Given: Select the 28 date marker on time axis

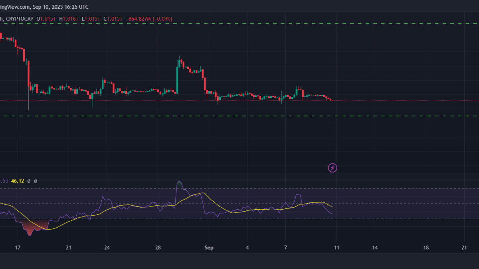Looking at the screenshot, I should (x=158, y=247).
